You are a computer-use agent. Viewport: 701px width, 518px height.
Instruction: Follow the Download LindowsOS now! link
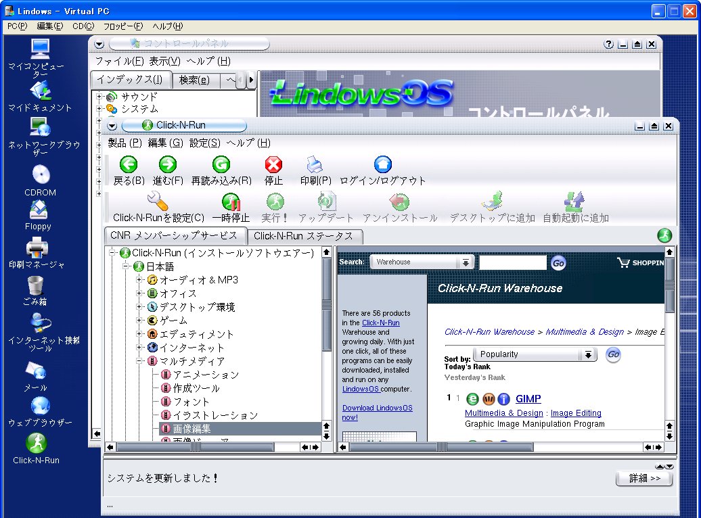pos(378,413)
